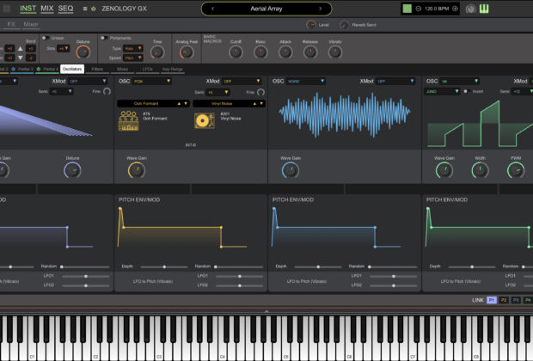Click the Cutoff macro knob
This screenshot has width=533, height=361.
pyautogui.click(x=236, y=52)
